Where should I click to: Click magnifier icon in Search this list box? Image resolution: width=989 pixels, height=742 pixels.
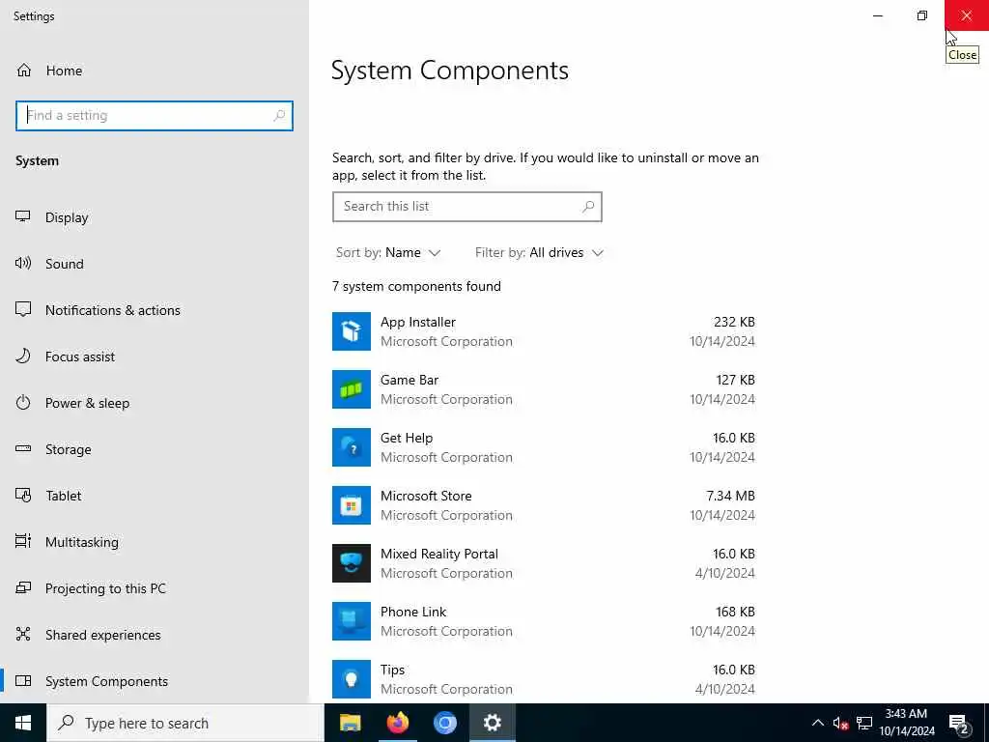coord(588,207)
